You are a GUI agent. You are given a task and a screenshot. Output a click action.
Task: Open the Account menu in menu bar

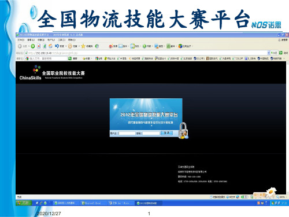[51, 40]
